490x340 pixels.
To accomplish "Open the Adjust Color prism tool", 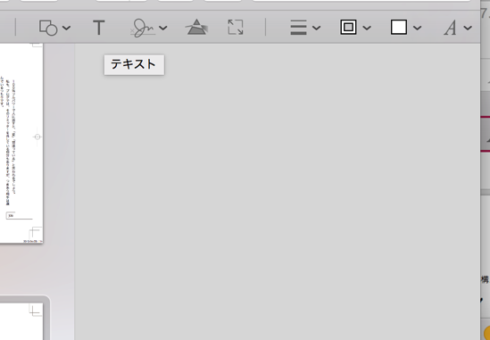I will [196, 27].
